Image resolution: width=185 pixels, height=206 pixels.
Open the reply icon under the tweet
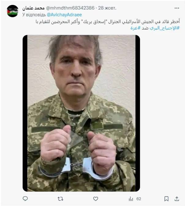(25, 199)
